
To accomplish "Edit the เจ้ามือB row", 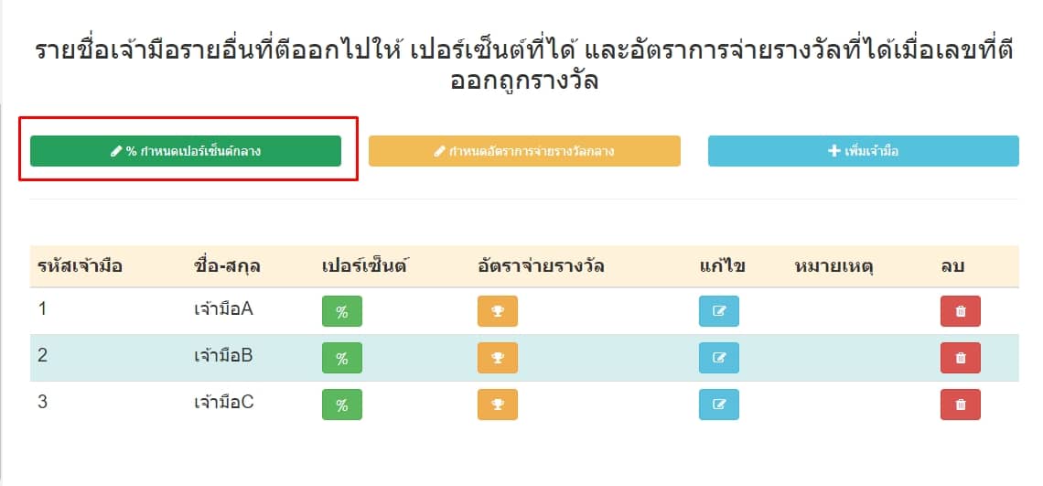I will click(x=718, y=358).
